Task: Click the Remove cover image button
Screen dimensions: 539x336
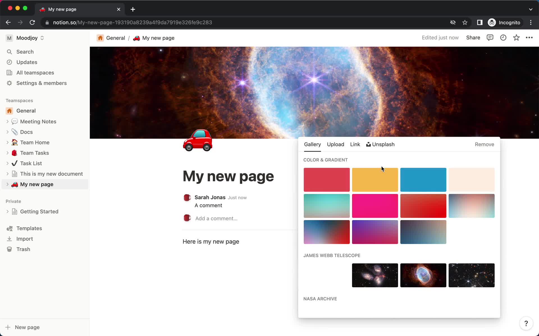Action: click(484, 144)
